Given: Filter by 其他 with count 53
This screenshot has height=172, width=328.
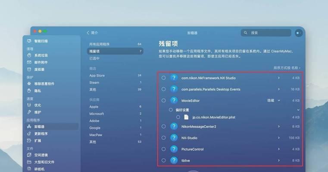Looking at the screenshot, I should pyautogui.click(x=115, y=142).
